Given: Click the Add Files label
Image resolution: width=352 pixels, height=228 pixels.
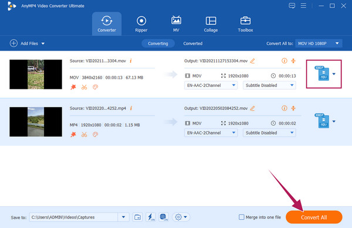Looking at the screenshot, I should (x=29, y=43).
